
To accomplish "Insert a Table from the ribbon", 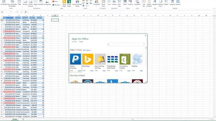I will (19, 3).
